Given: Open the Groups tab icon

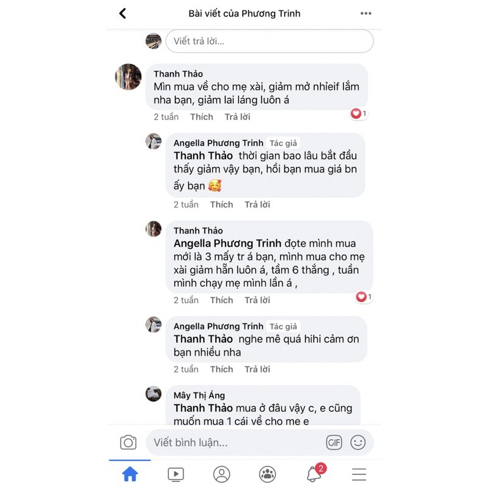Looking at the screenshot, I should pyautogui.click(x=268, y=474).
